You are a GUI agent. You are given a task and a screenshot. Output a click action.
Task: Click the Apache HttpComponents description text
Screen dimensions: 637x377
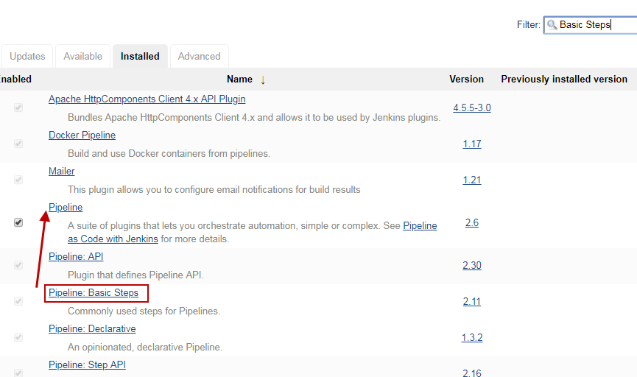pyautogui.click(x=254, y=118)
